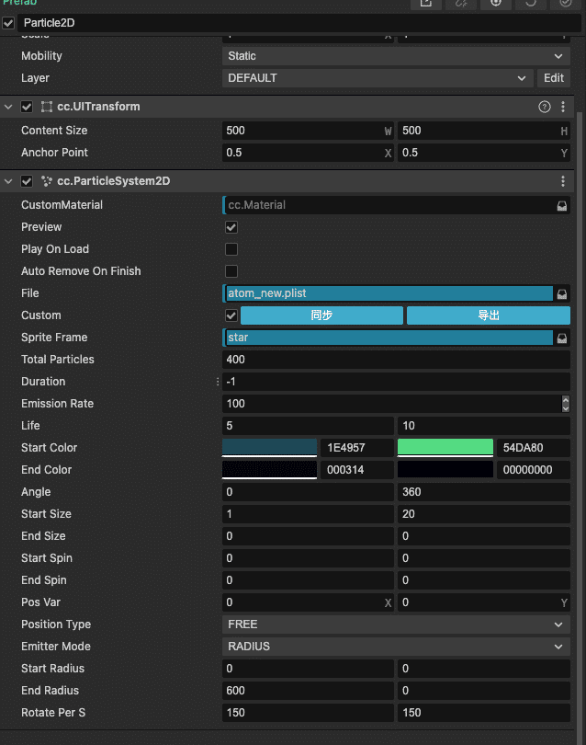Viewport: 586px width, 745px height.
Task: Click the Sprite Frame star field
Action: click(x=389, y=338)
